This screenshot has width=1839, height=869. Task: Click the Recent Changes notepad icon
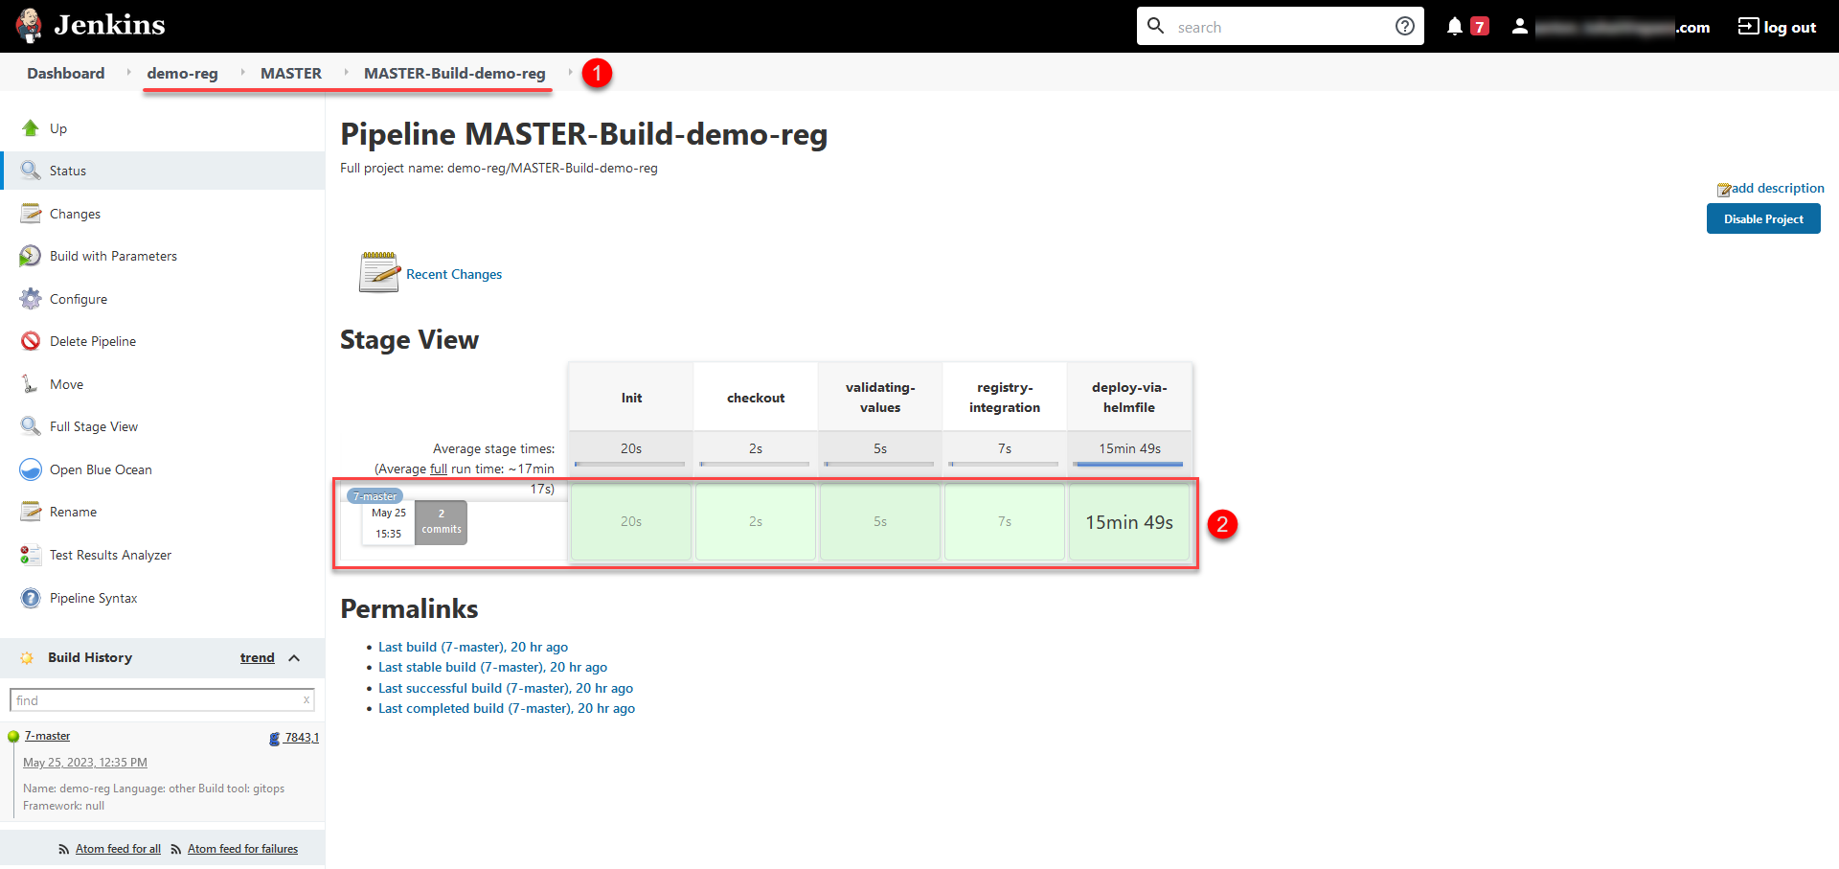pyautogui.click(x=379, y=272)
